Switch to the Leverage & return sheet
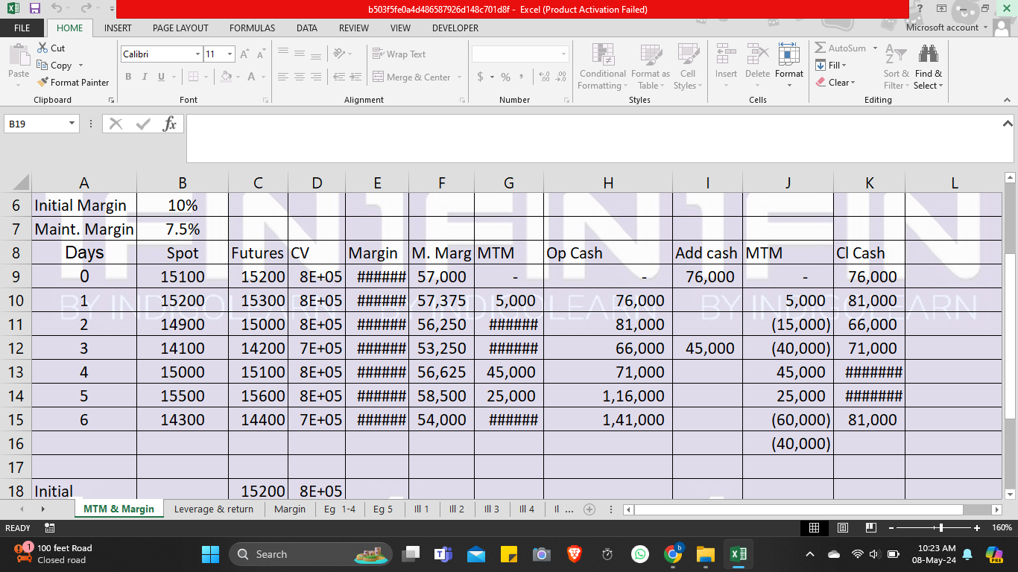The width and height of the screenshot is (1018, 572). click(x=213, y=509)
